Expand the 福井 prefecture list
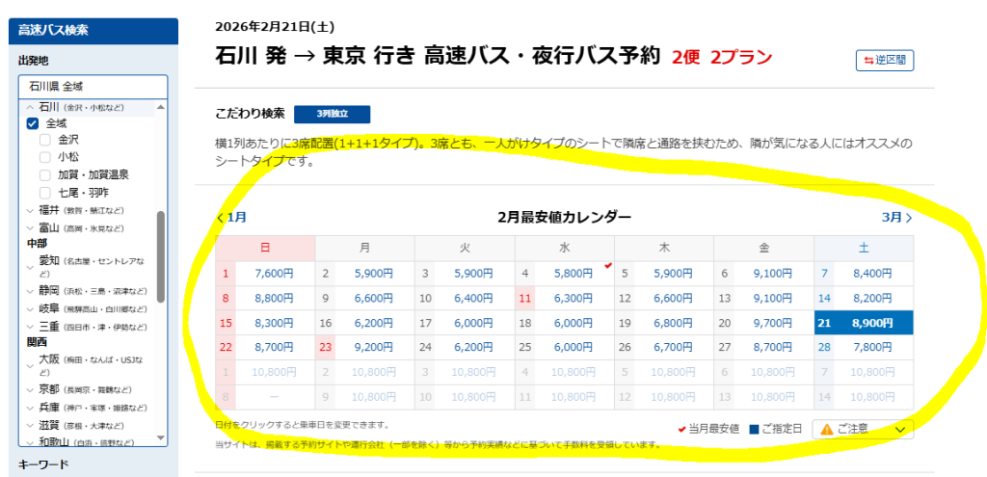Image resolution: width=987 pixels, height=477 pixels. (29, 210)
